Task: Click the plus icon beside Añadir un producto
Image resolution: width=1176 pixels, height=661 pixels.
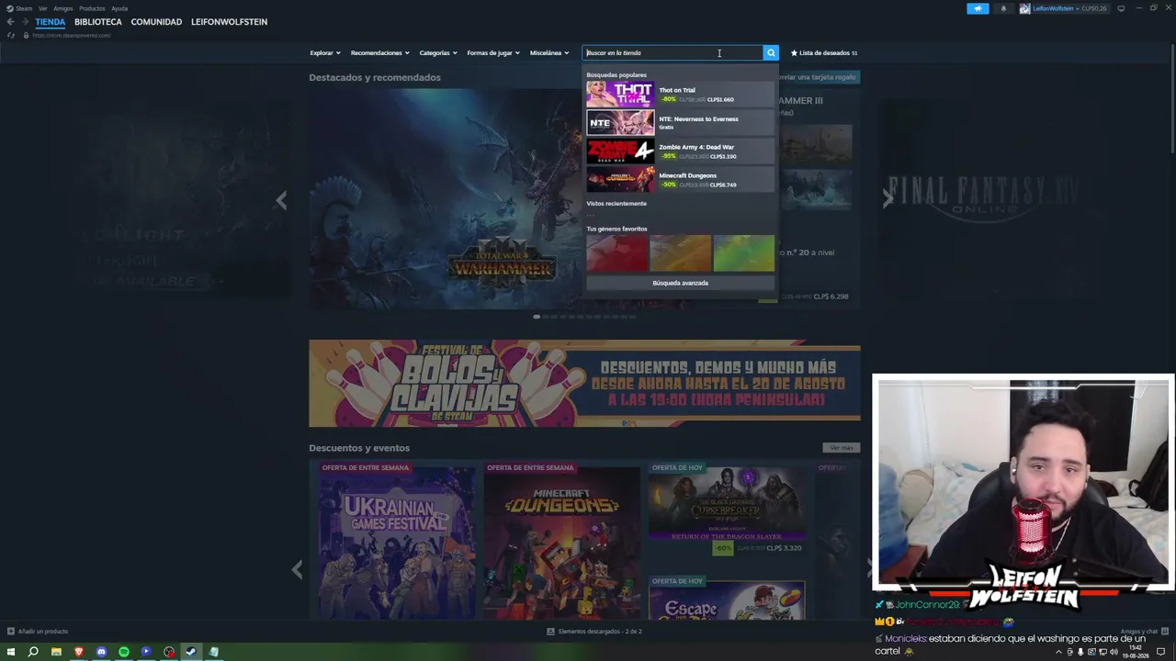Action: (x=10, y=632)
